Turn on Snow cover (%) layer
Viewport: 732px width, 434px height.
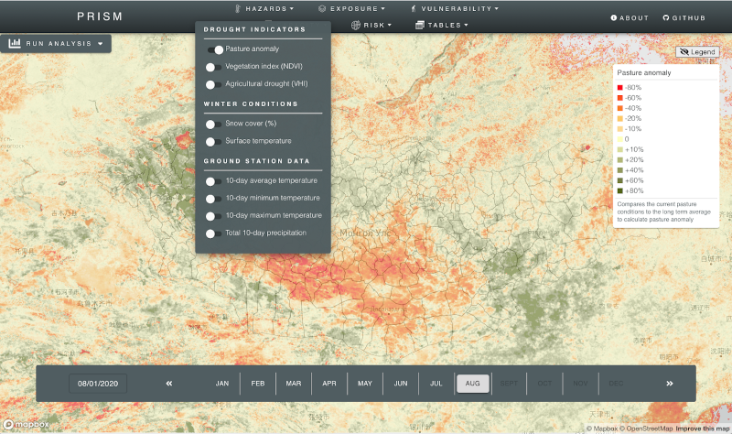[213, 125]
